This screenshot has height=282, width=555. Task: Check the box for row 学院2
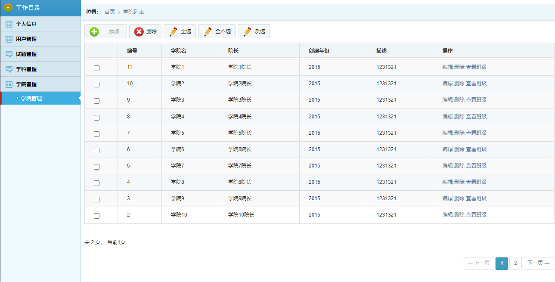point(96,84)
